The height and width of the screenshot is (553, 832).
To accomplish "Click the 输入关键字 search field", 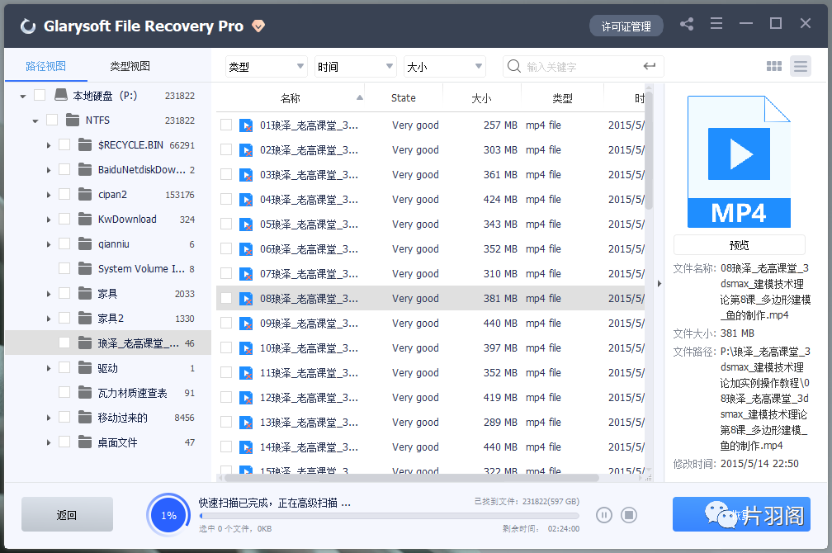I will point(581,66).
